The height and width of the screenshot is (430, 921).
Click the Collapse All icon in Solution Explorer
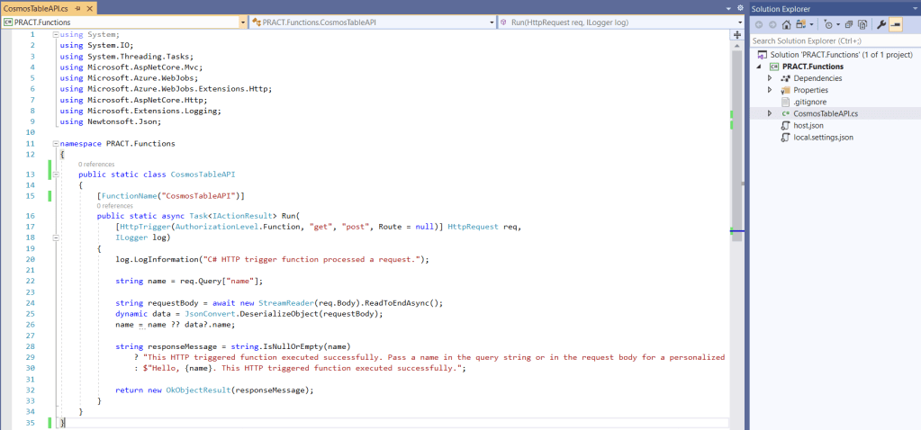[848, 24]
